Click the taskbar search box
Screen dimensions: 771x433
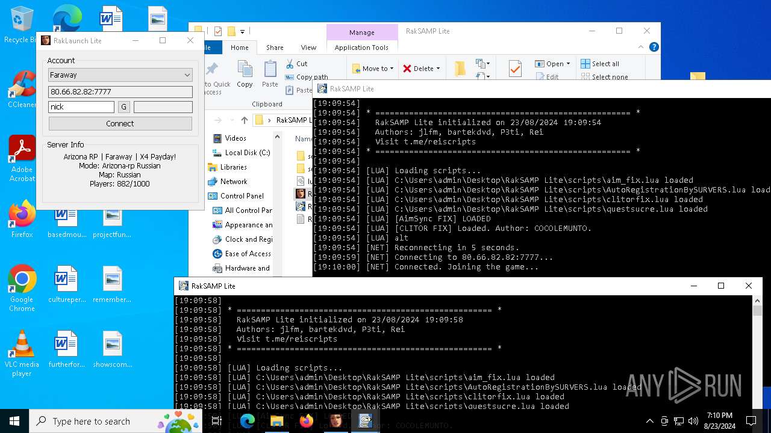[115, 421]
